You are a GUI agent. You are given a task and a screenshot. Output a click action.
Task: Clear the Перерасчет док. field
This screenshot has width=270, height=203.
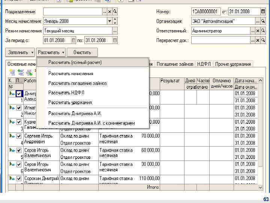(258, 40)
